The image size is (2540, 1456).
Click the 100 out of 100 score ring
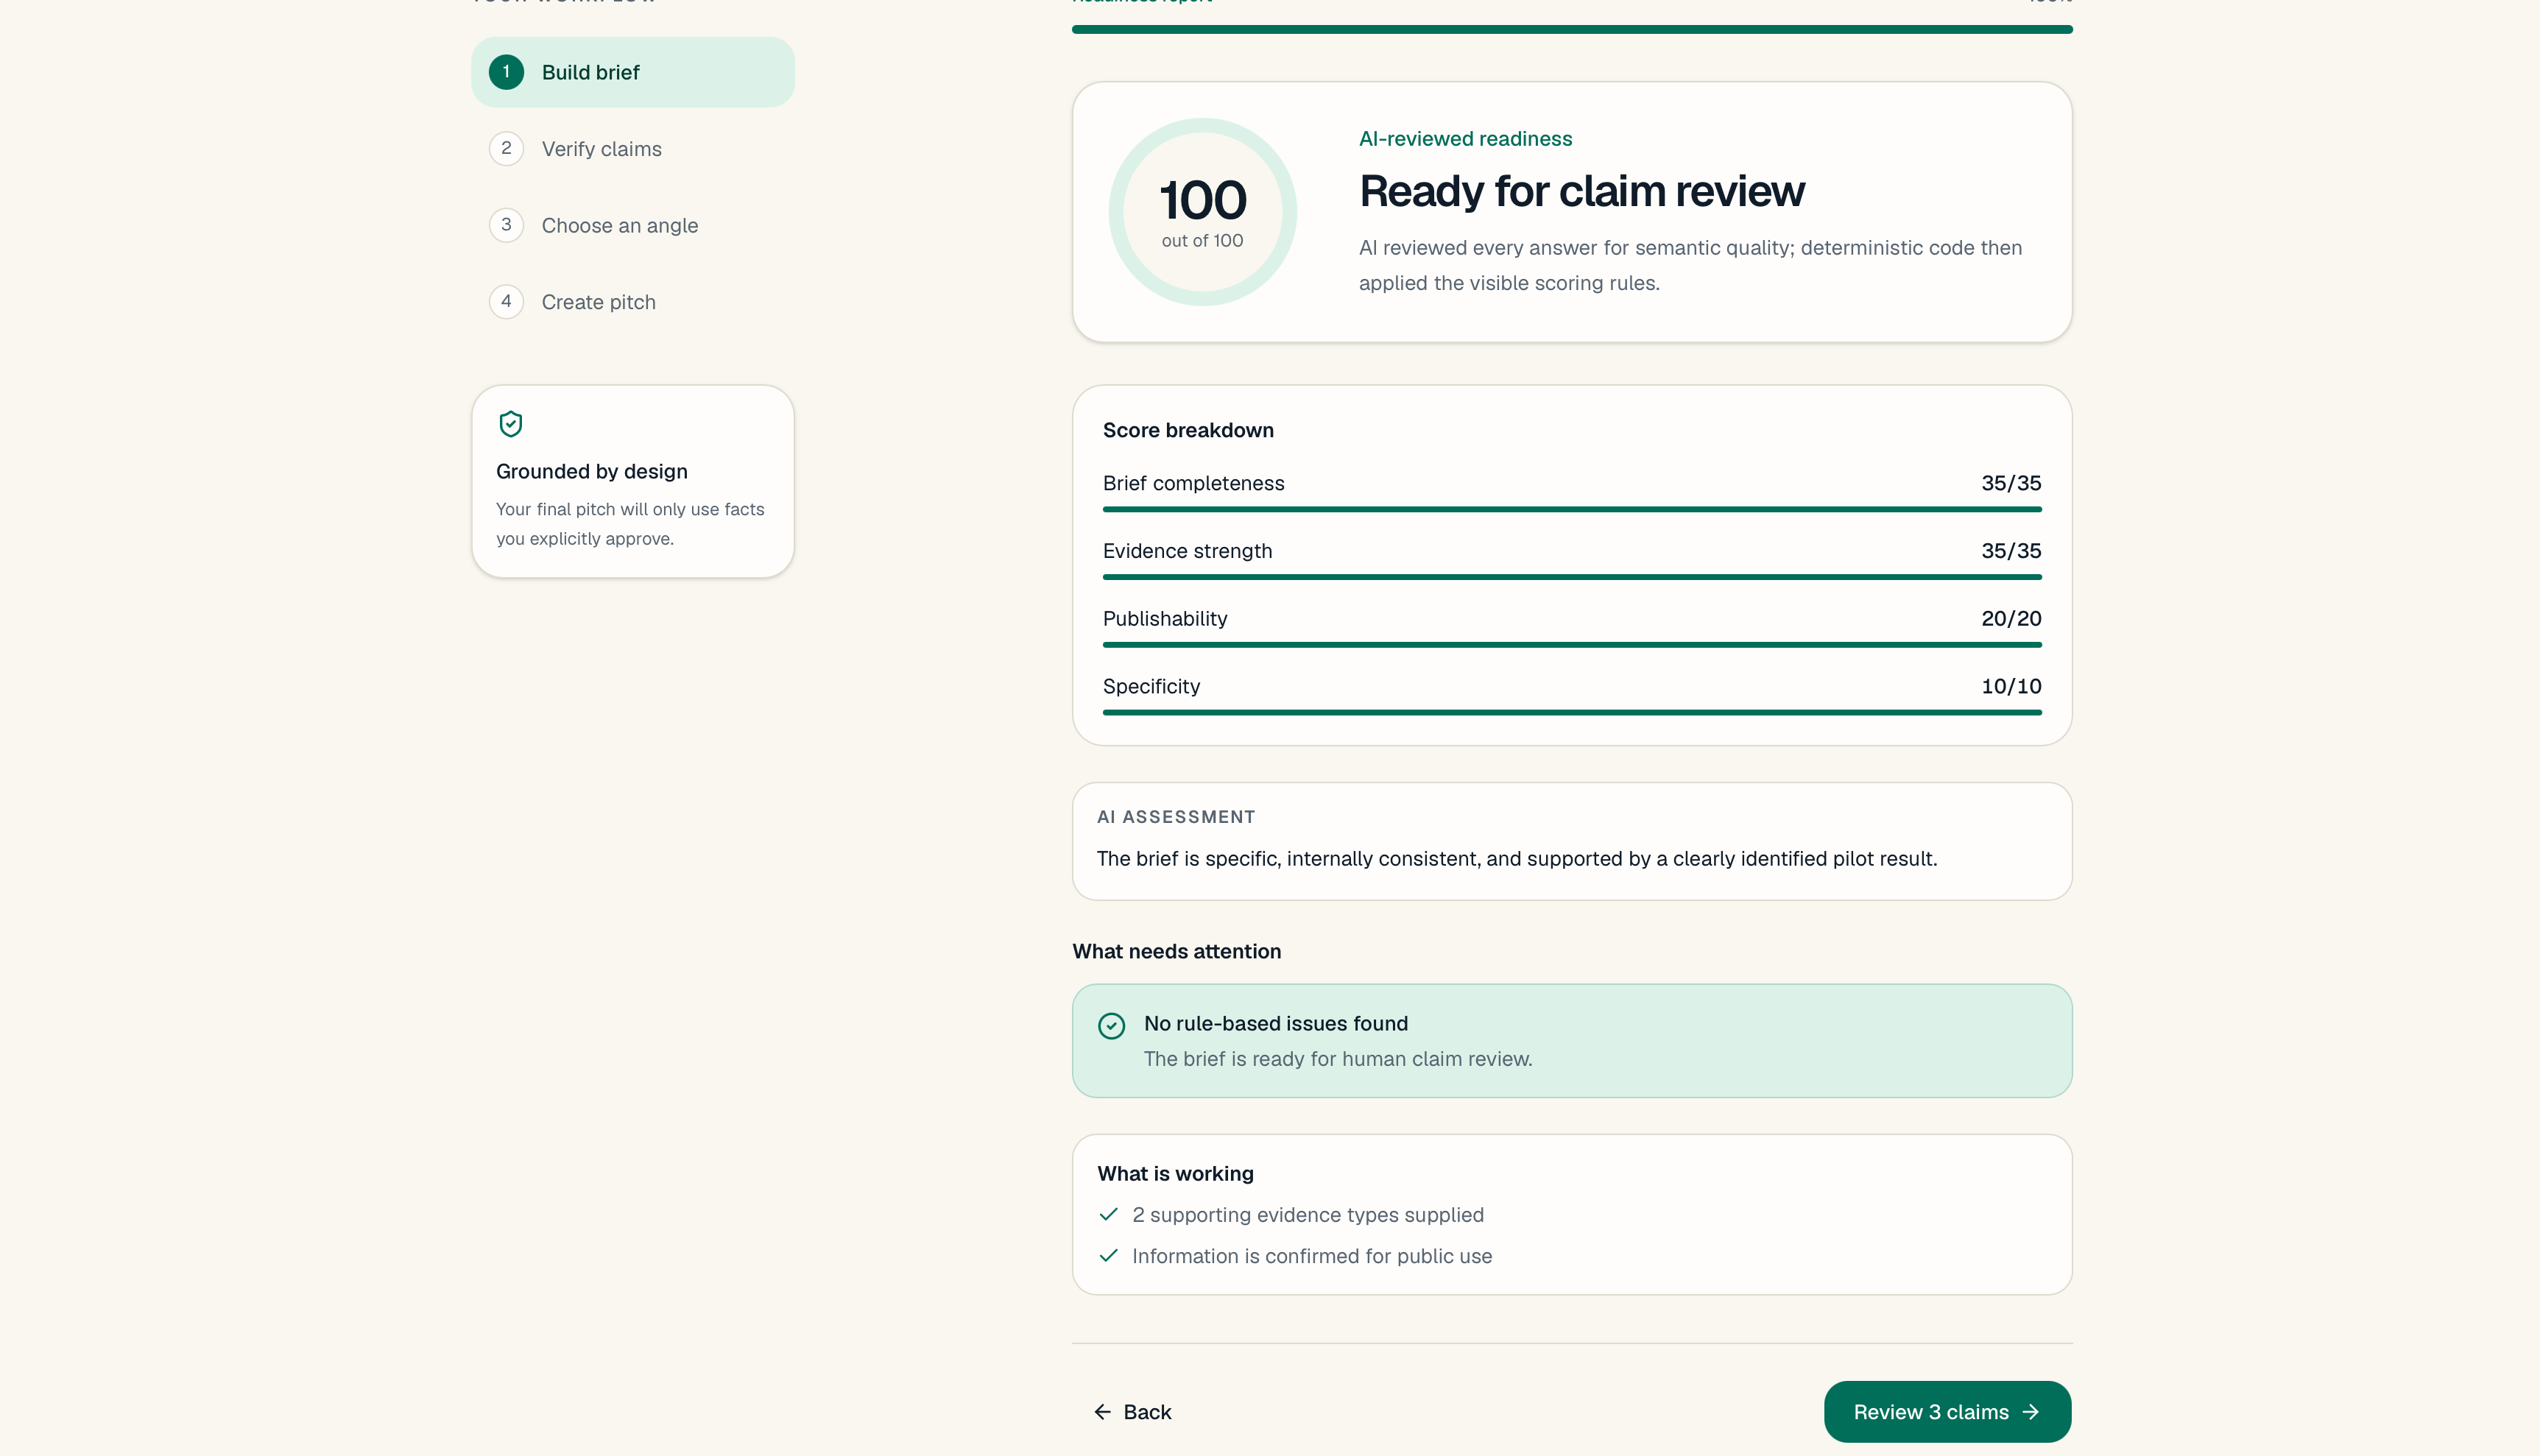[x=1202, y=212]
